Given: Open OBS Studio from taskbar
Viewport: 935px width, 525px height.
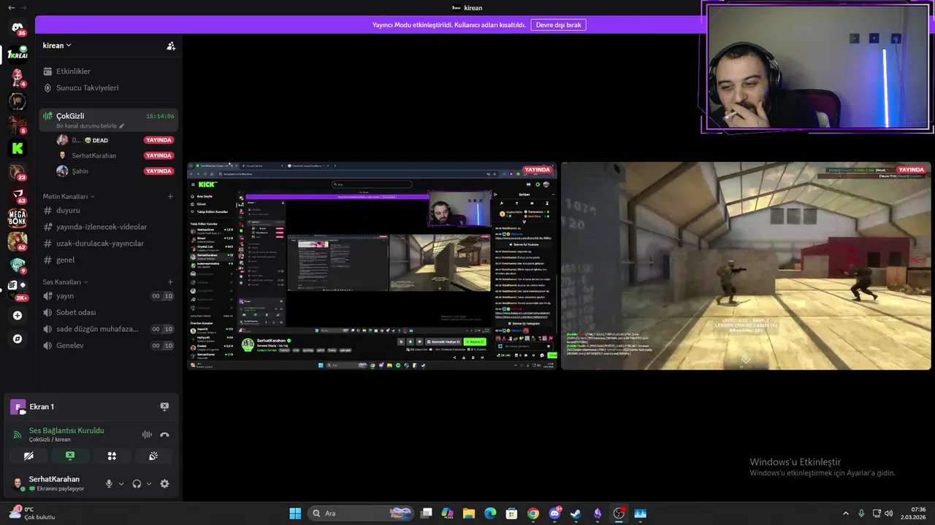Looking at the screenshot, I should click(x=619, y=513).
